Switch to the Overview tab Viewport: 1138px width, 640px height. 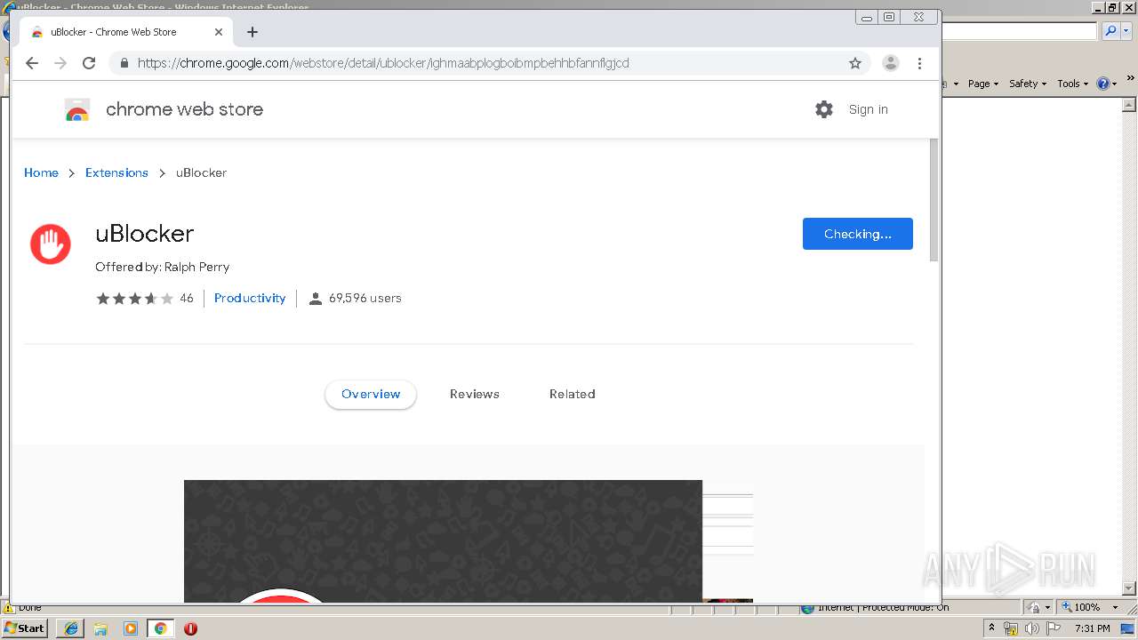coord(371,394)
